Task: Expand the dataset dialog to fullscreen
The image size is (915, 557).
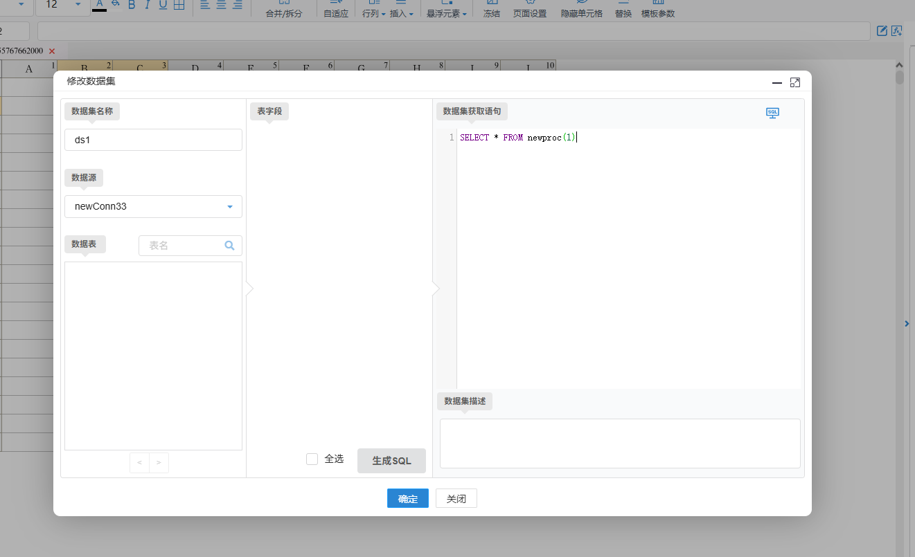Action: point(795,82)
